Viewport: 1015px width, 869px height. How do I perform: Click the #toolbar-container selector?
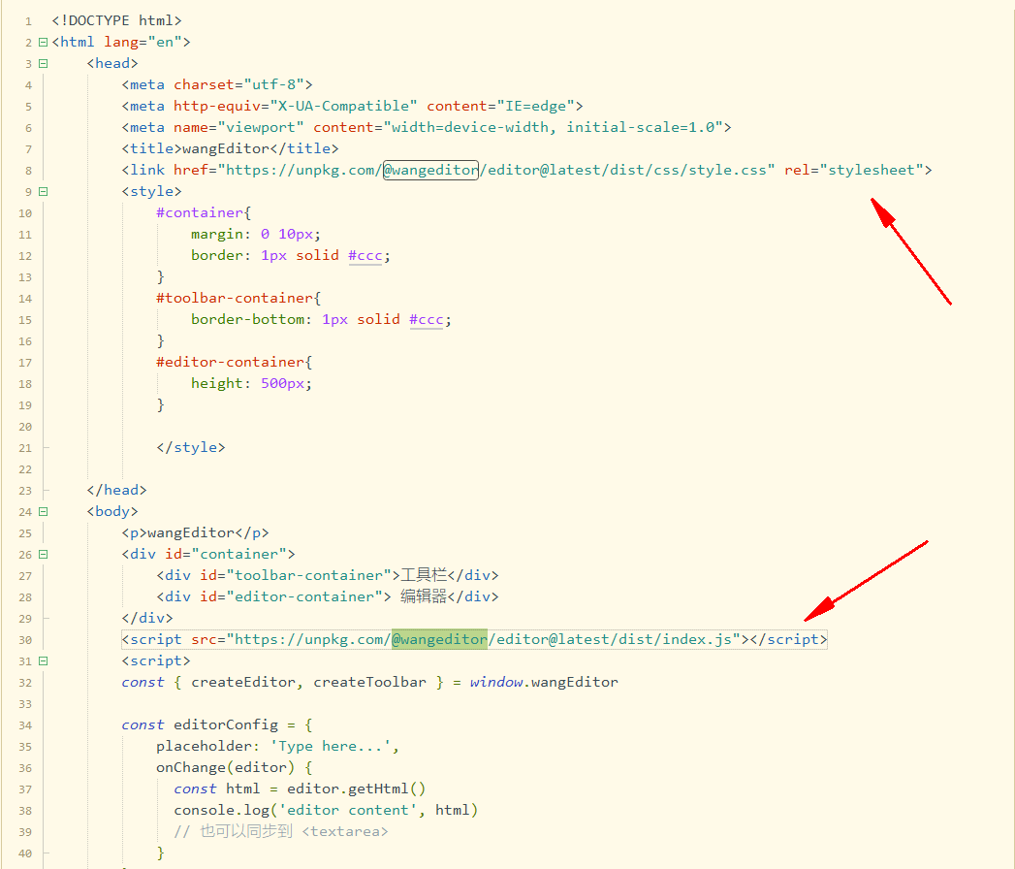235,299
